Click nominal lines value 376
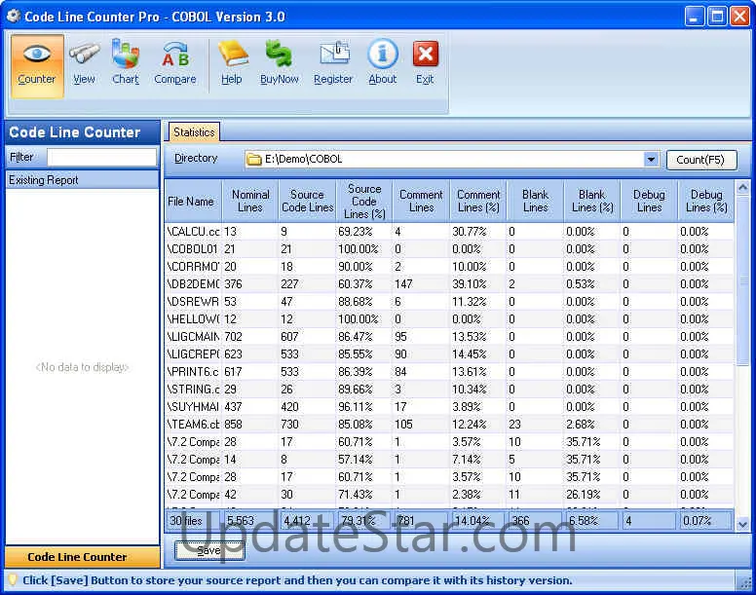The height and width of the screenshot is (595, 756). point(234,284)
